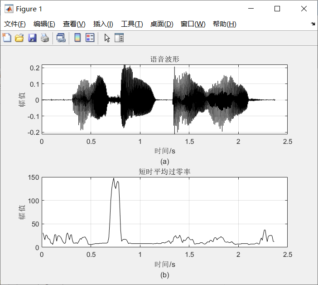The height and width of the screenshot is (285, 318).
Task: Click the y-axis tick label 100 in lower plot
Action: coord(34,201)
